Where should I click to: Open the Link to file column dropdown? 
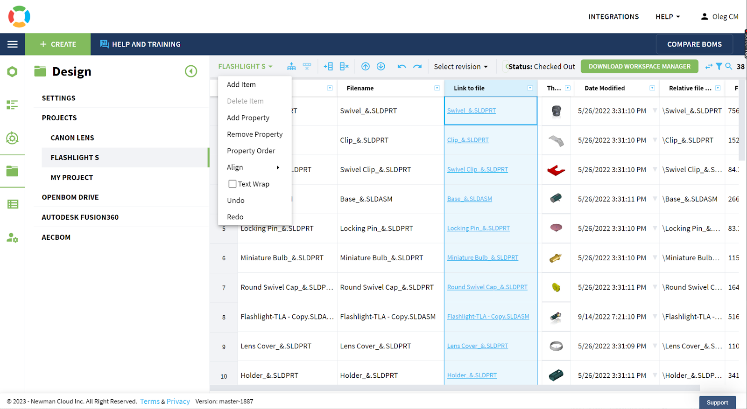530,88
